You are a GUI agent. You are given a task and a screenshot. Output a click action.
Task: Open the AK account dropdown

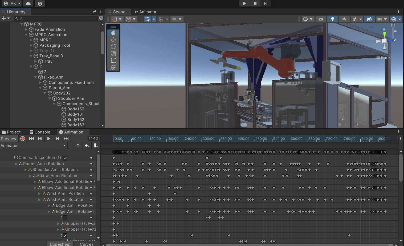coord(12,3)
